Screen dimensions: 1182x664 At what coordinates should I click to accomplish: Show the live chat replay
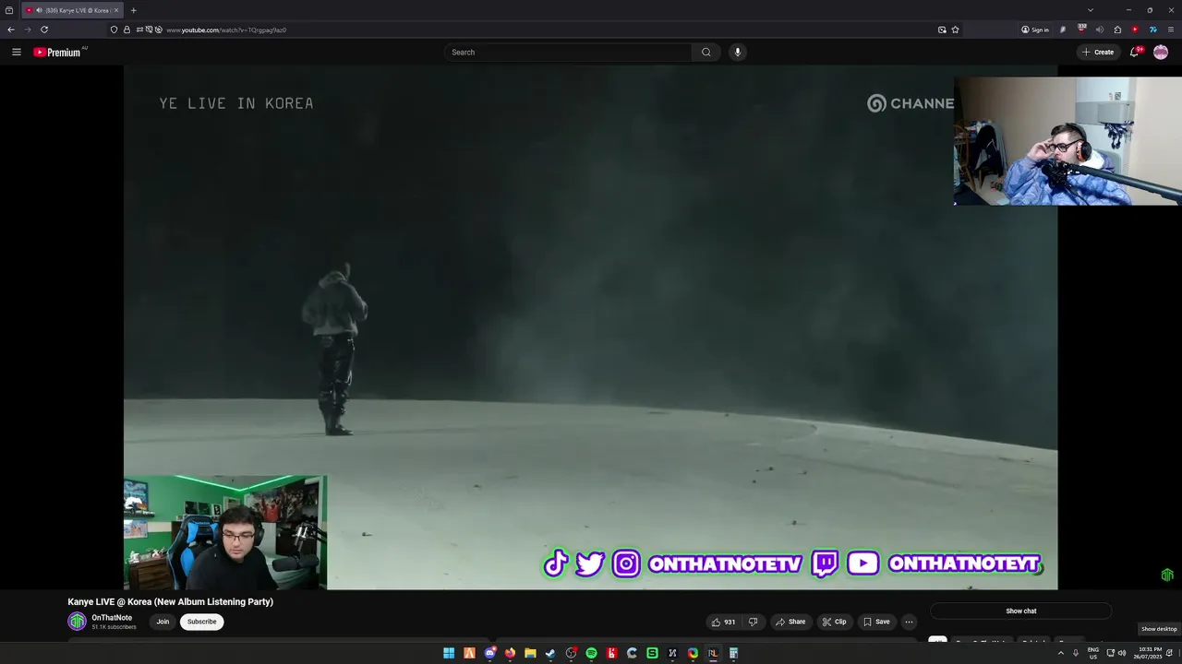[1020, 611]
